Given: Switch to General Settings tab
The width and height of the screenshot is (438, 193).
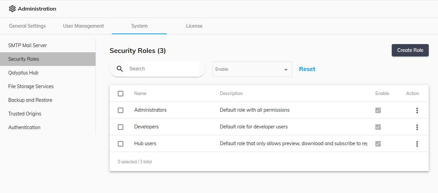Looking at the screenshot, I should pyautogui.click(x=27, y=26).
